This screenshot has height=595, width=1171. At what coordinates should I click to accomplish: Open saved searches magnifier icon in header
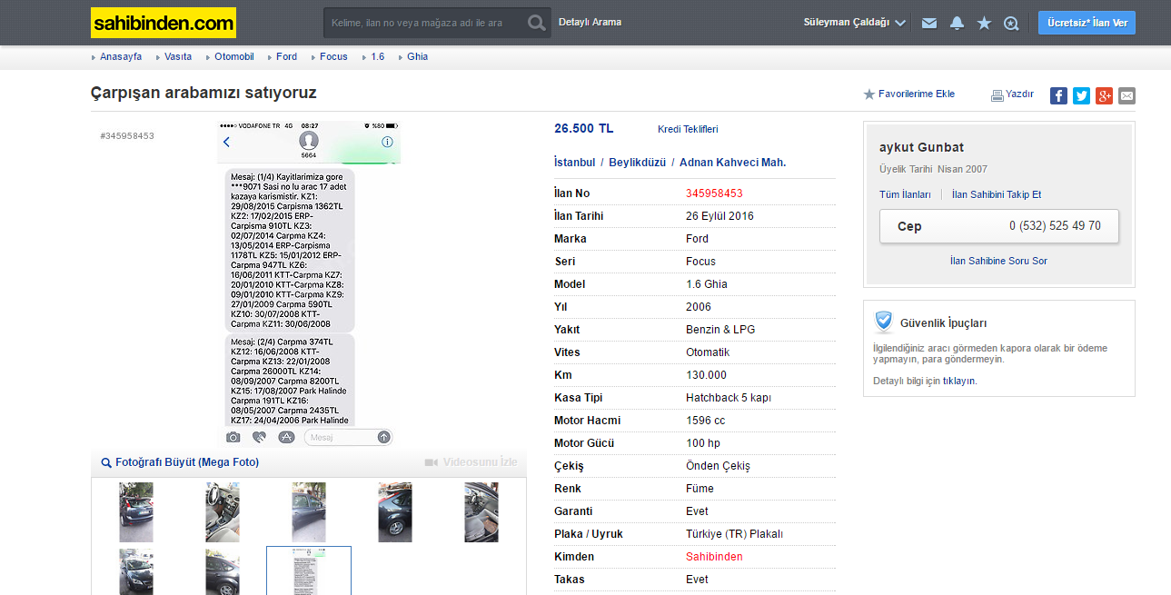coord(1011,23)
